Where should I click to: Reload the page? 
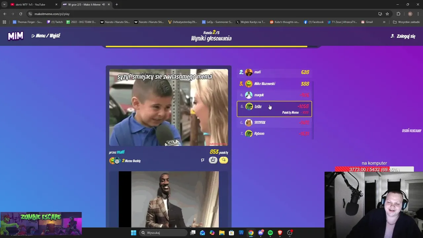coord(20,14)
